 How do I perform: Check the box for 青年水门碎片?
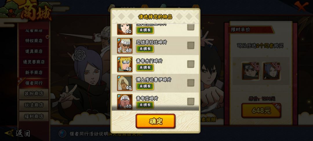[191, 64]
